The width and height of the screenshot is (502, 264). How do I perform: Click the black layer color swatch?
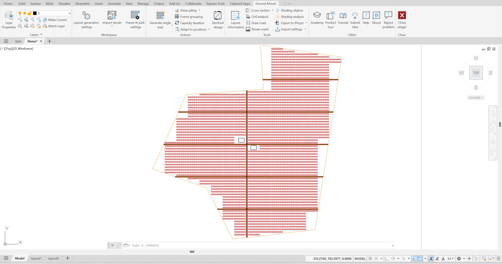click(35, 13)
